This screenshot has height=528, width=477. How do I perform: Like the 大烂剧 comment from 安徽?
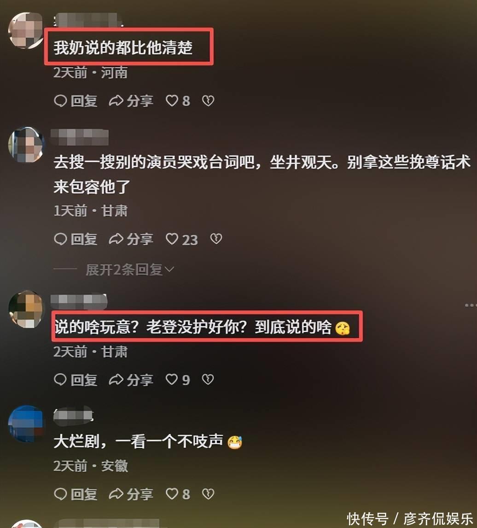point(178,494)
